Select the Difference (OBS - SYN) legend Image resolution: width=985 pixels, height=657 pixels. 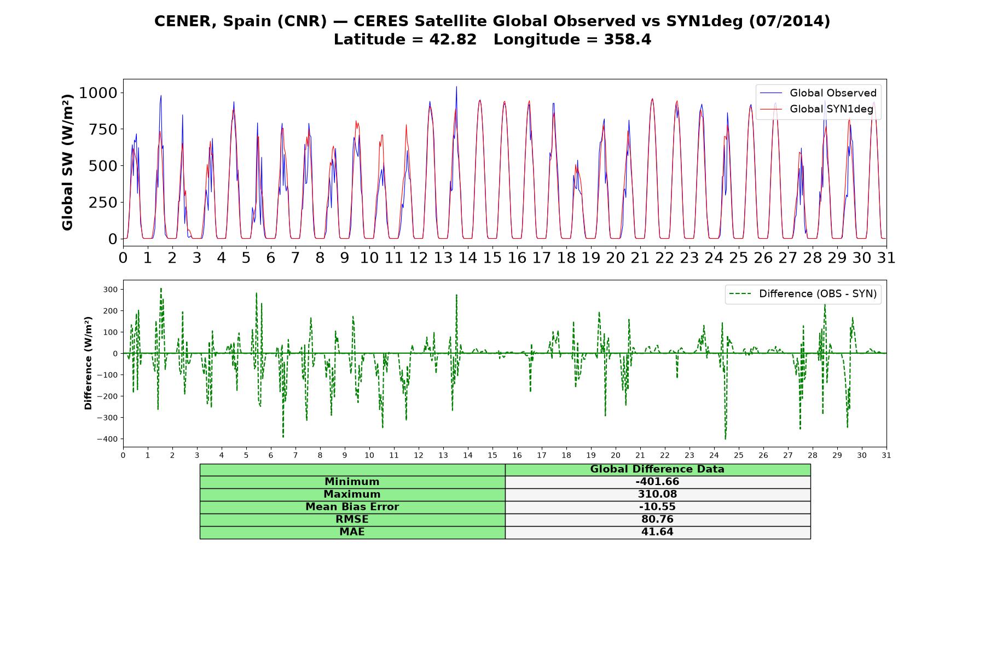pyautogui.click(x=803, y=294)
